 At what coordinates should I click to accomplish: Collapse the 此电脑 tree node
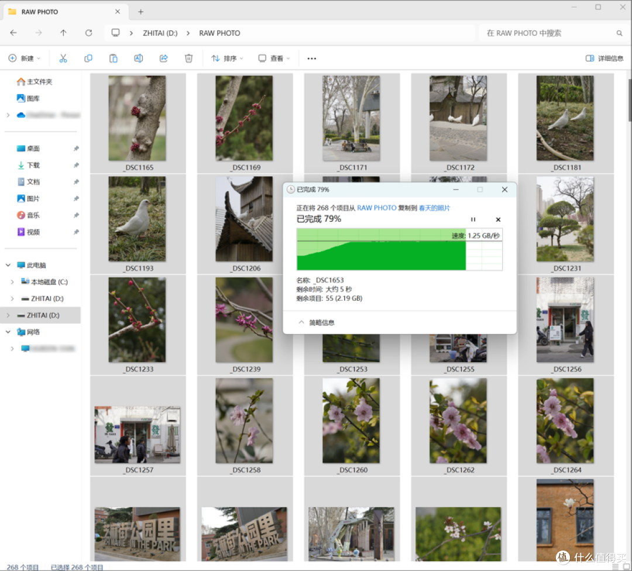coord(8,265)
